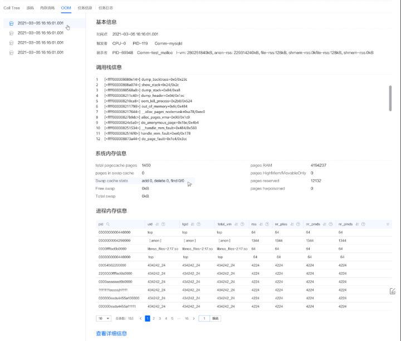Click pid cell 2200000ffffac6b0000
This screenshot has width=401, height=341.
pyautogui.click(x=115, y=274)
